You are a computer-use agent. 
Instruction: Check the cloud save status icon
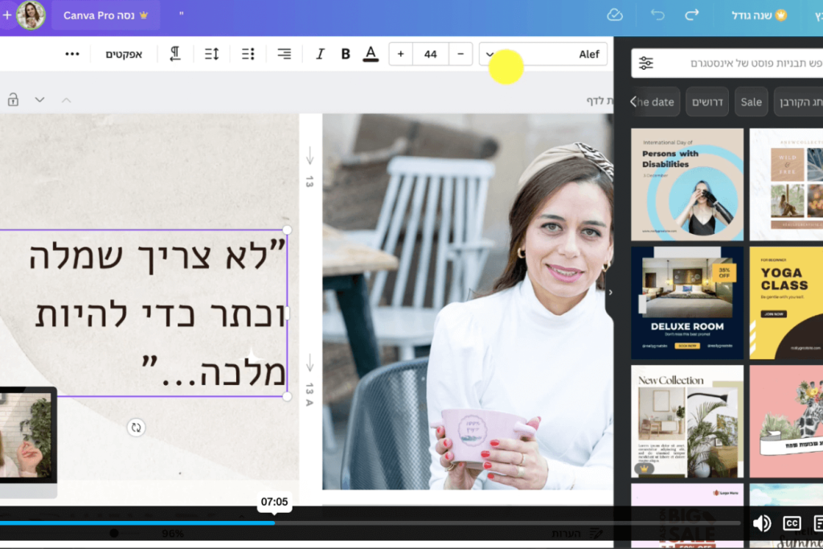click(x=615, y=15)
